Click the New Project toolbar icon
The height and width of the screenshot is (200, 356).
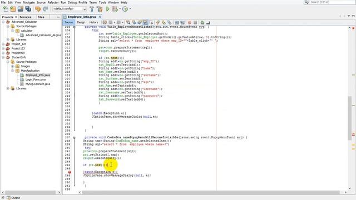[x=13, y=9]
